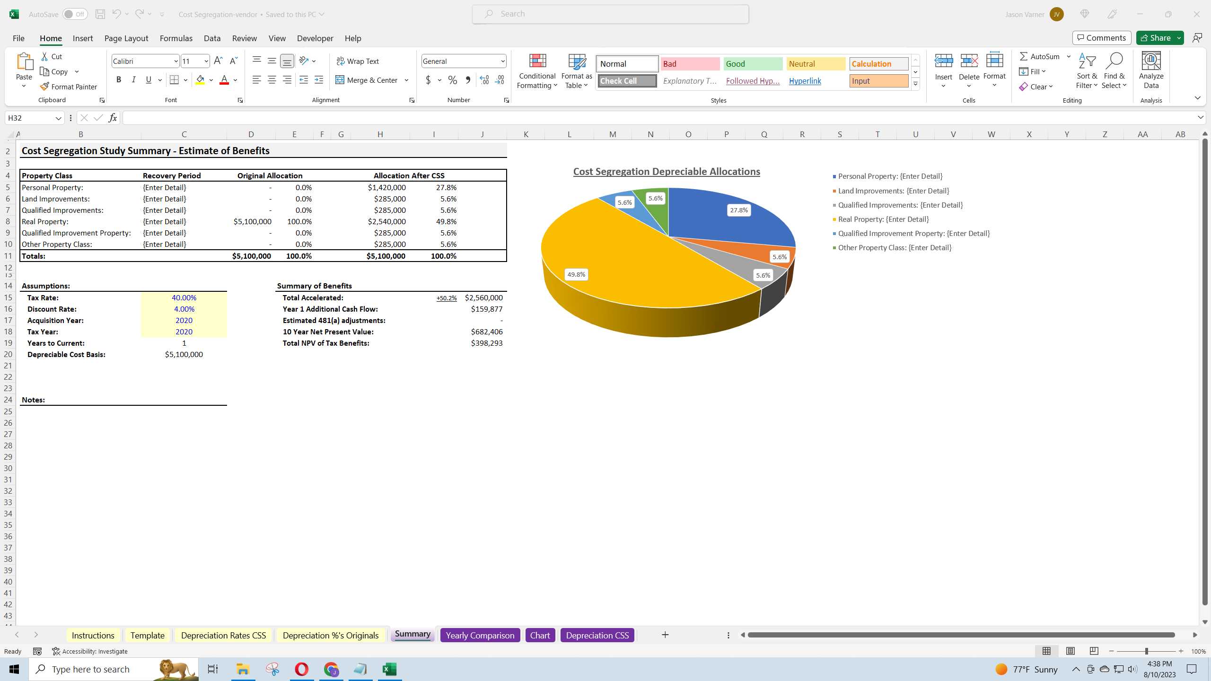Toggle Wrap Text
The height and width of the screenshot is (681, 1211).
[x=358, y=61]
